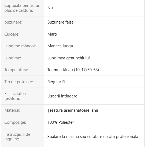Click the 'Elasticitatea țesăturii:' label
This screenshot has width=157, height=147.
tap(15, 96)
